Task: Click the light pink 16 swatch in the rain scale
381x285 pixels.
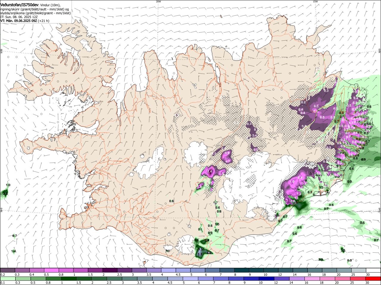Action: [312, 278]
